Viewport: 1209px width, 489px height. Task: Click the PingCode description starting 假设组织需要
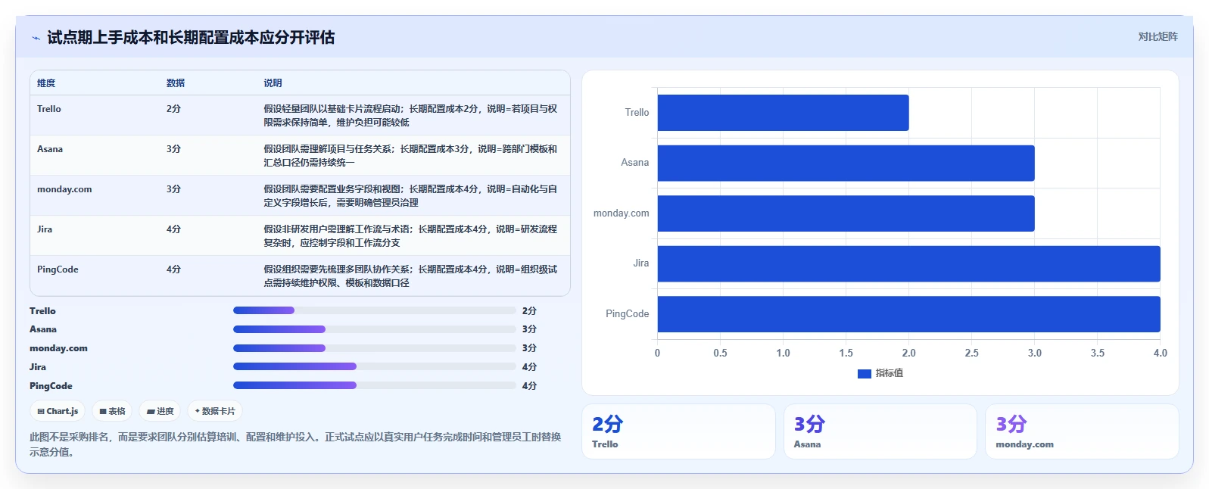coord(410,276)
